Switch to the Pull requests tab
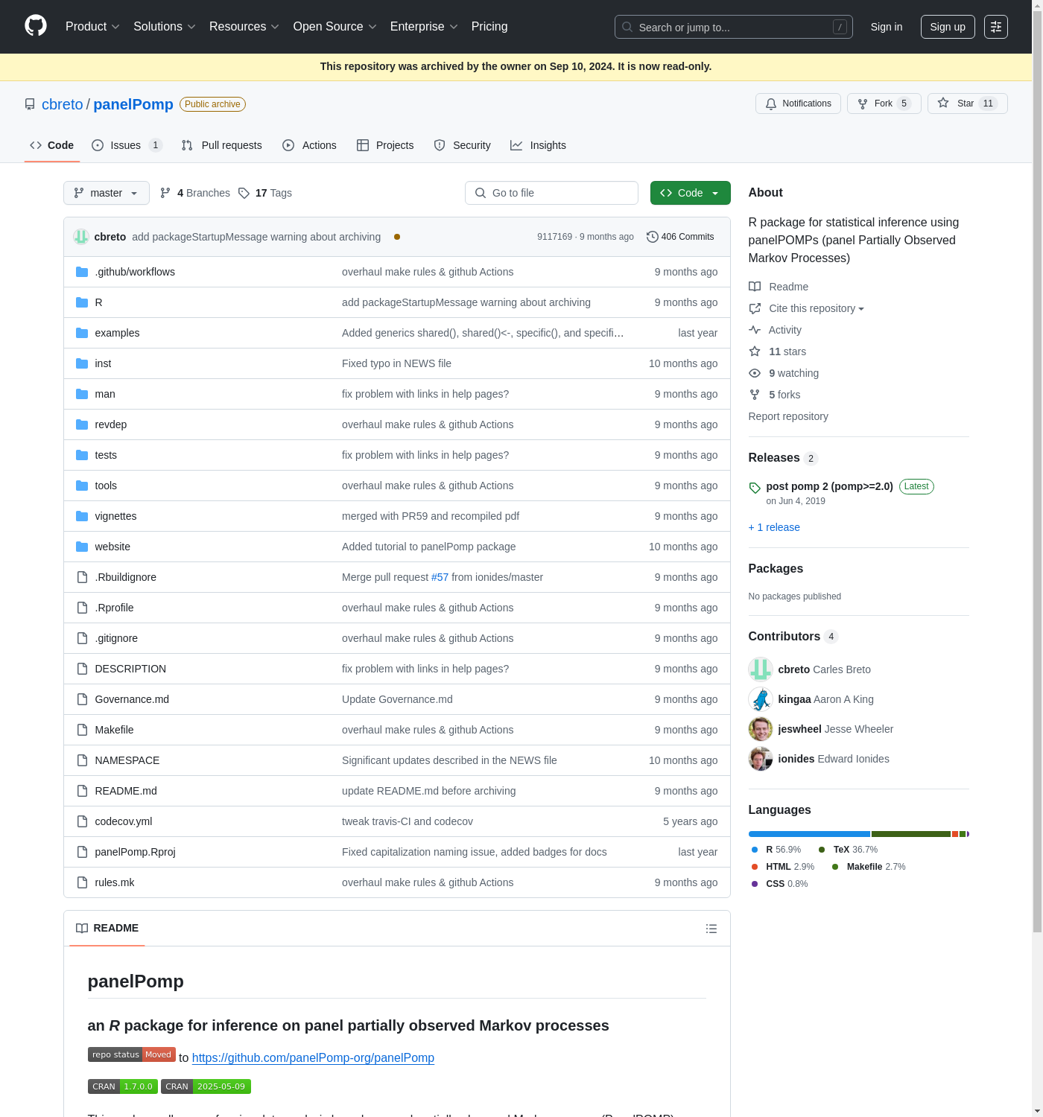Image resolution: width=1043 pixels, height=1117 pixels. point(222,145)
